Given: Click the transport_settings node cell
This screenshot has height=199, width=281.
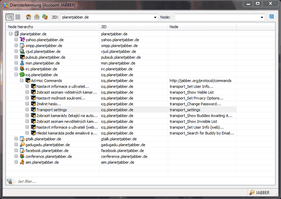Looking at the screenshot, I should [185, 110].
